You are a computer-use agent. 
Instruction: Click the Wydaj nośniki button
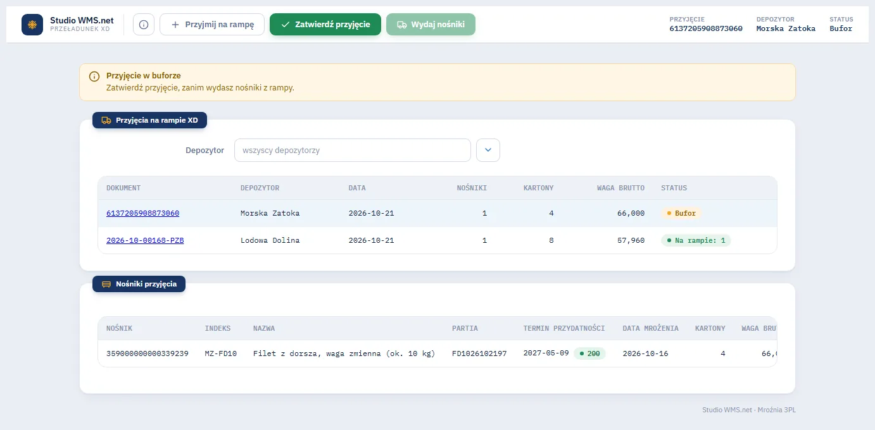(431, 25)
